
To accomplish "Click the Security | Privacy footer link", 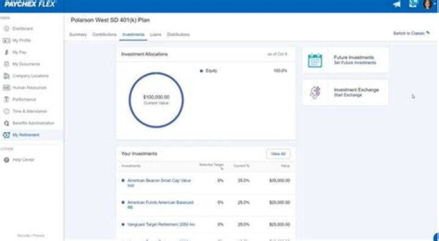I will click(31, 236).
